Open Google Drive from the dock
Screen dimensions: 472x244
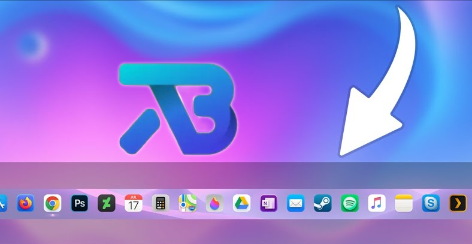[x=241, y=203]
